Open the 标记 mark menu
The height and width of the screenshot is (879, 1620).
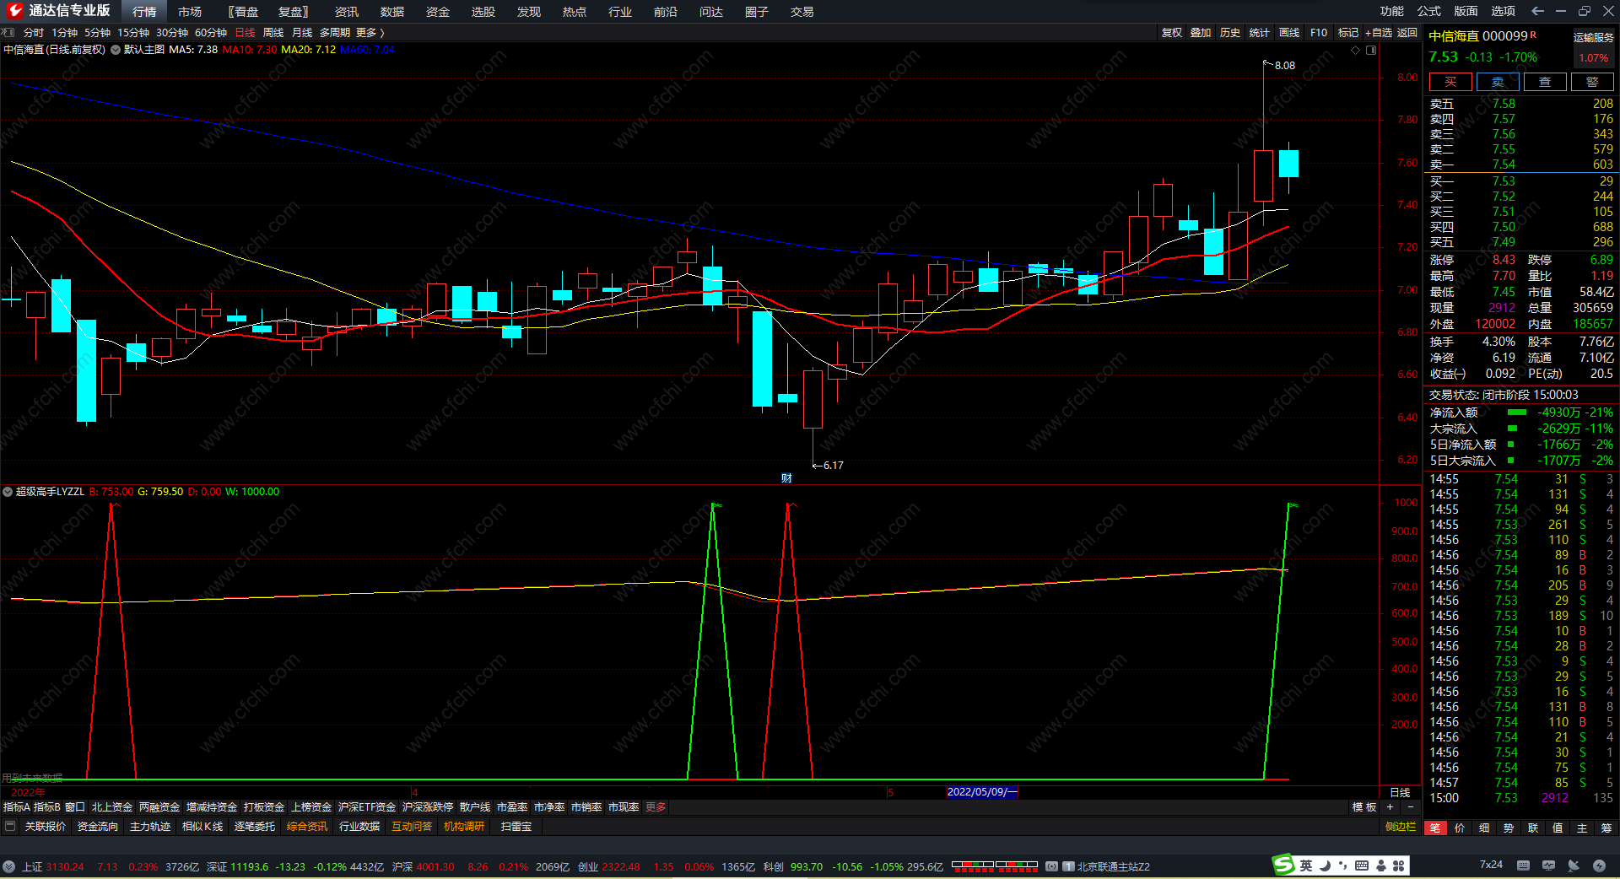point(1348,33)
